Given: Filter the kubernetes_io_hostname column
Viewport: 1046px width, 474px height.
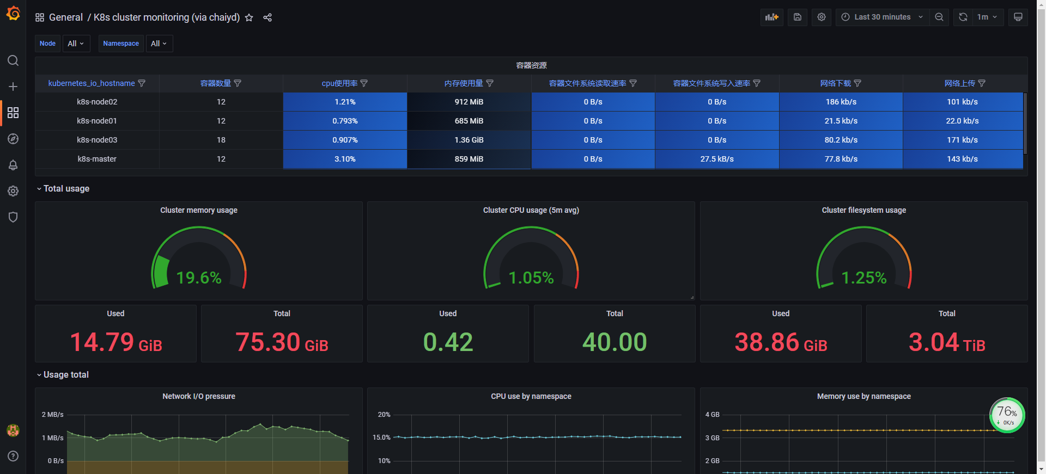Looking at the screenshot, I should pos(142,83).
